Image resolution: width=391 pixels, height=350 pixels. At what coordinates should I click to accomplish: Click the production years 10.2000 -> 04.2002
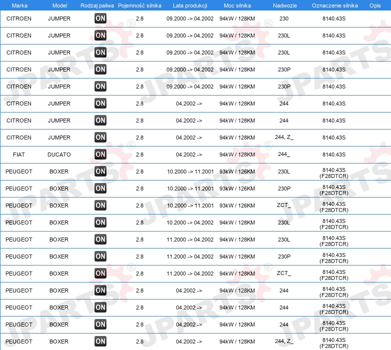coord(190,222)
